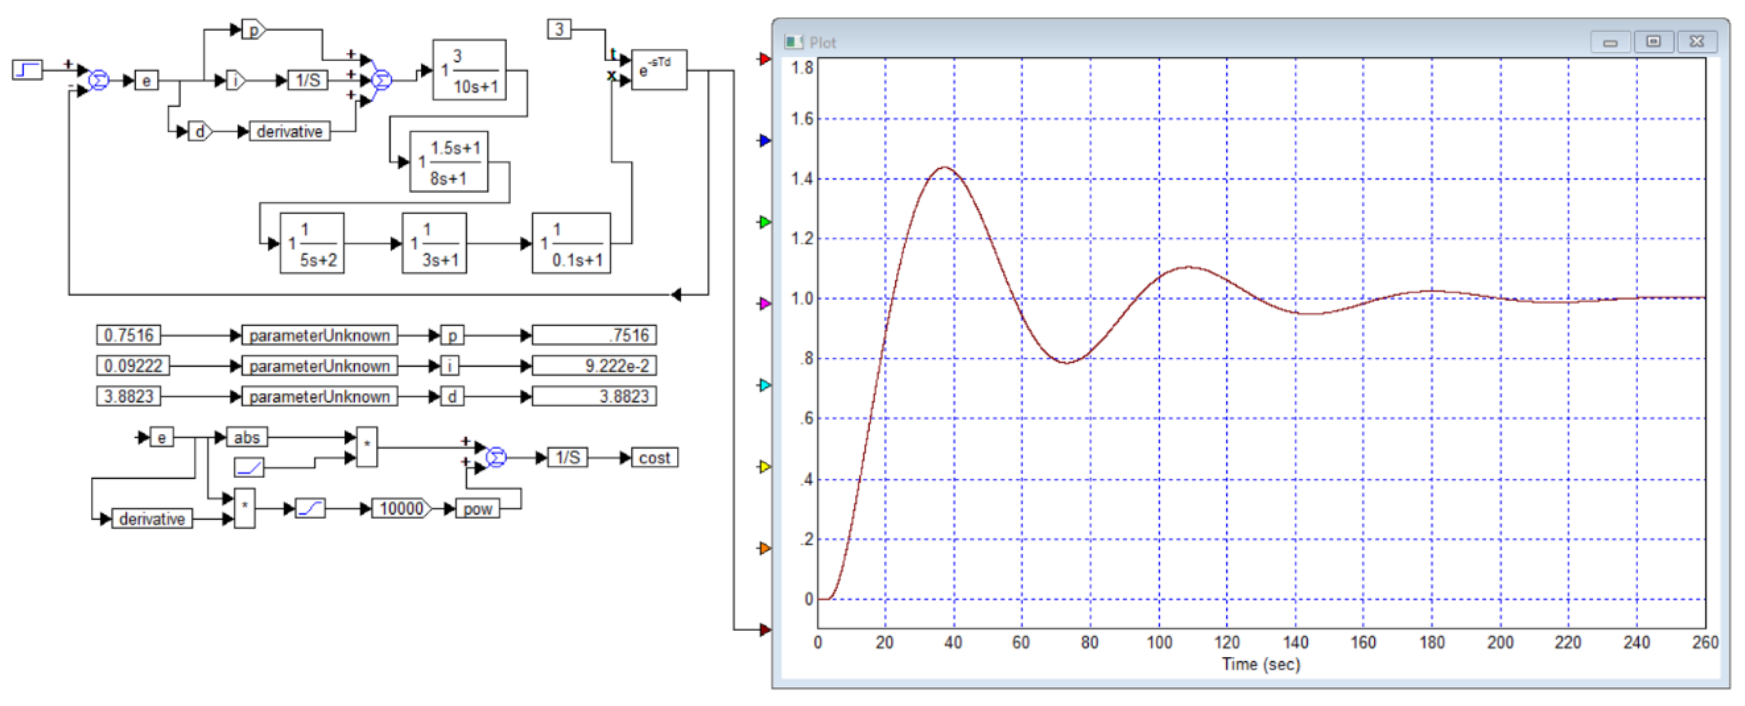Select the cost summing junction

click(x=496, y=457)
